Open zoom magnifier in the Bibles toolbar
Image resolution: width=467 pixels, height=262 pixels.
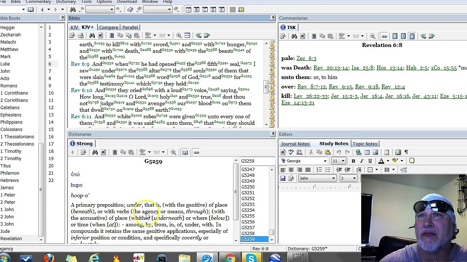[179, 35]
